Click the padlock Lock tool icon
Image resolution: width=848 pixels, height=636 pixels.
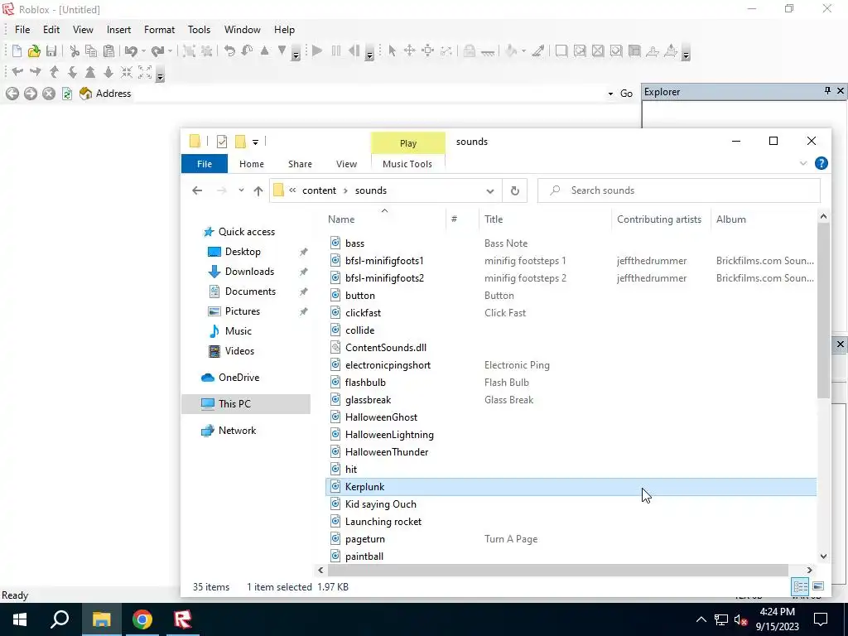click(x=470, y=51)
